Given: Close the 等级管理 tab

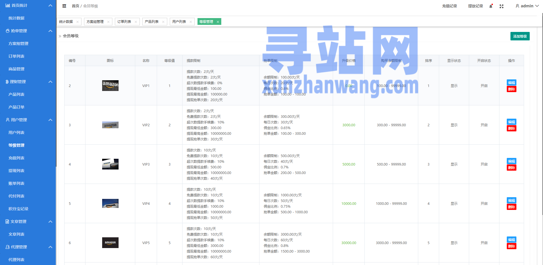Looking at the screenshot, I should click(218, 22).
